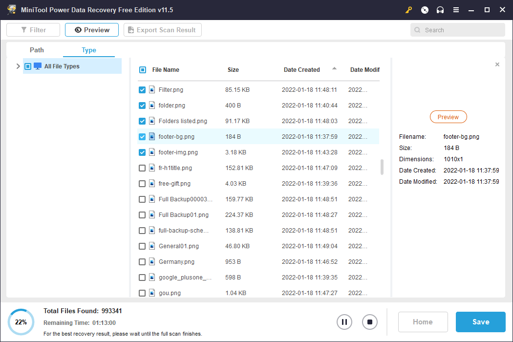This screenshot has width=513, height=342.
Task: Click the headphones support icon
Action: pyautogui.click(x=440, y=10)
